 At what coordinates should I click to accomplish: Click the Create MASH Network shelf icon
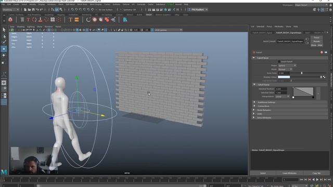click(x=10, y=20)
